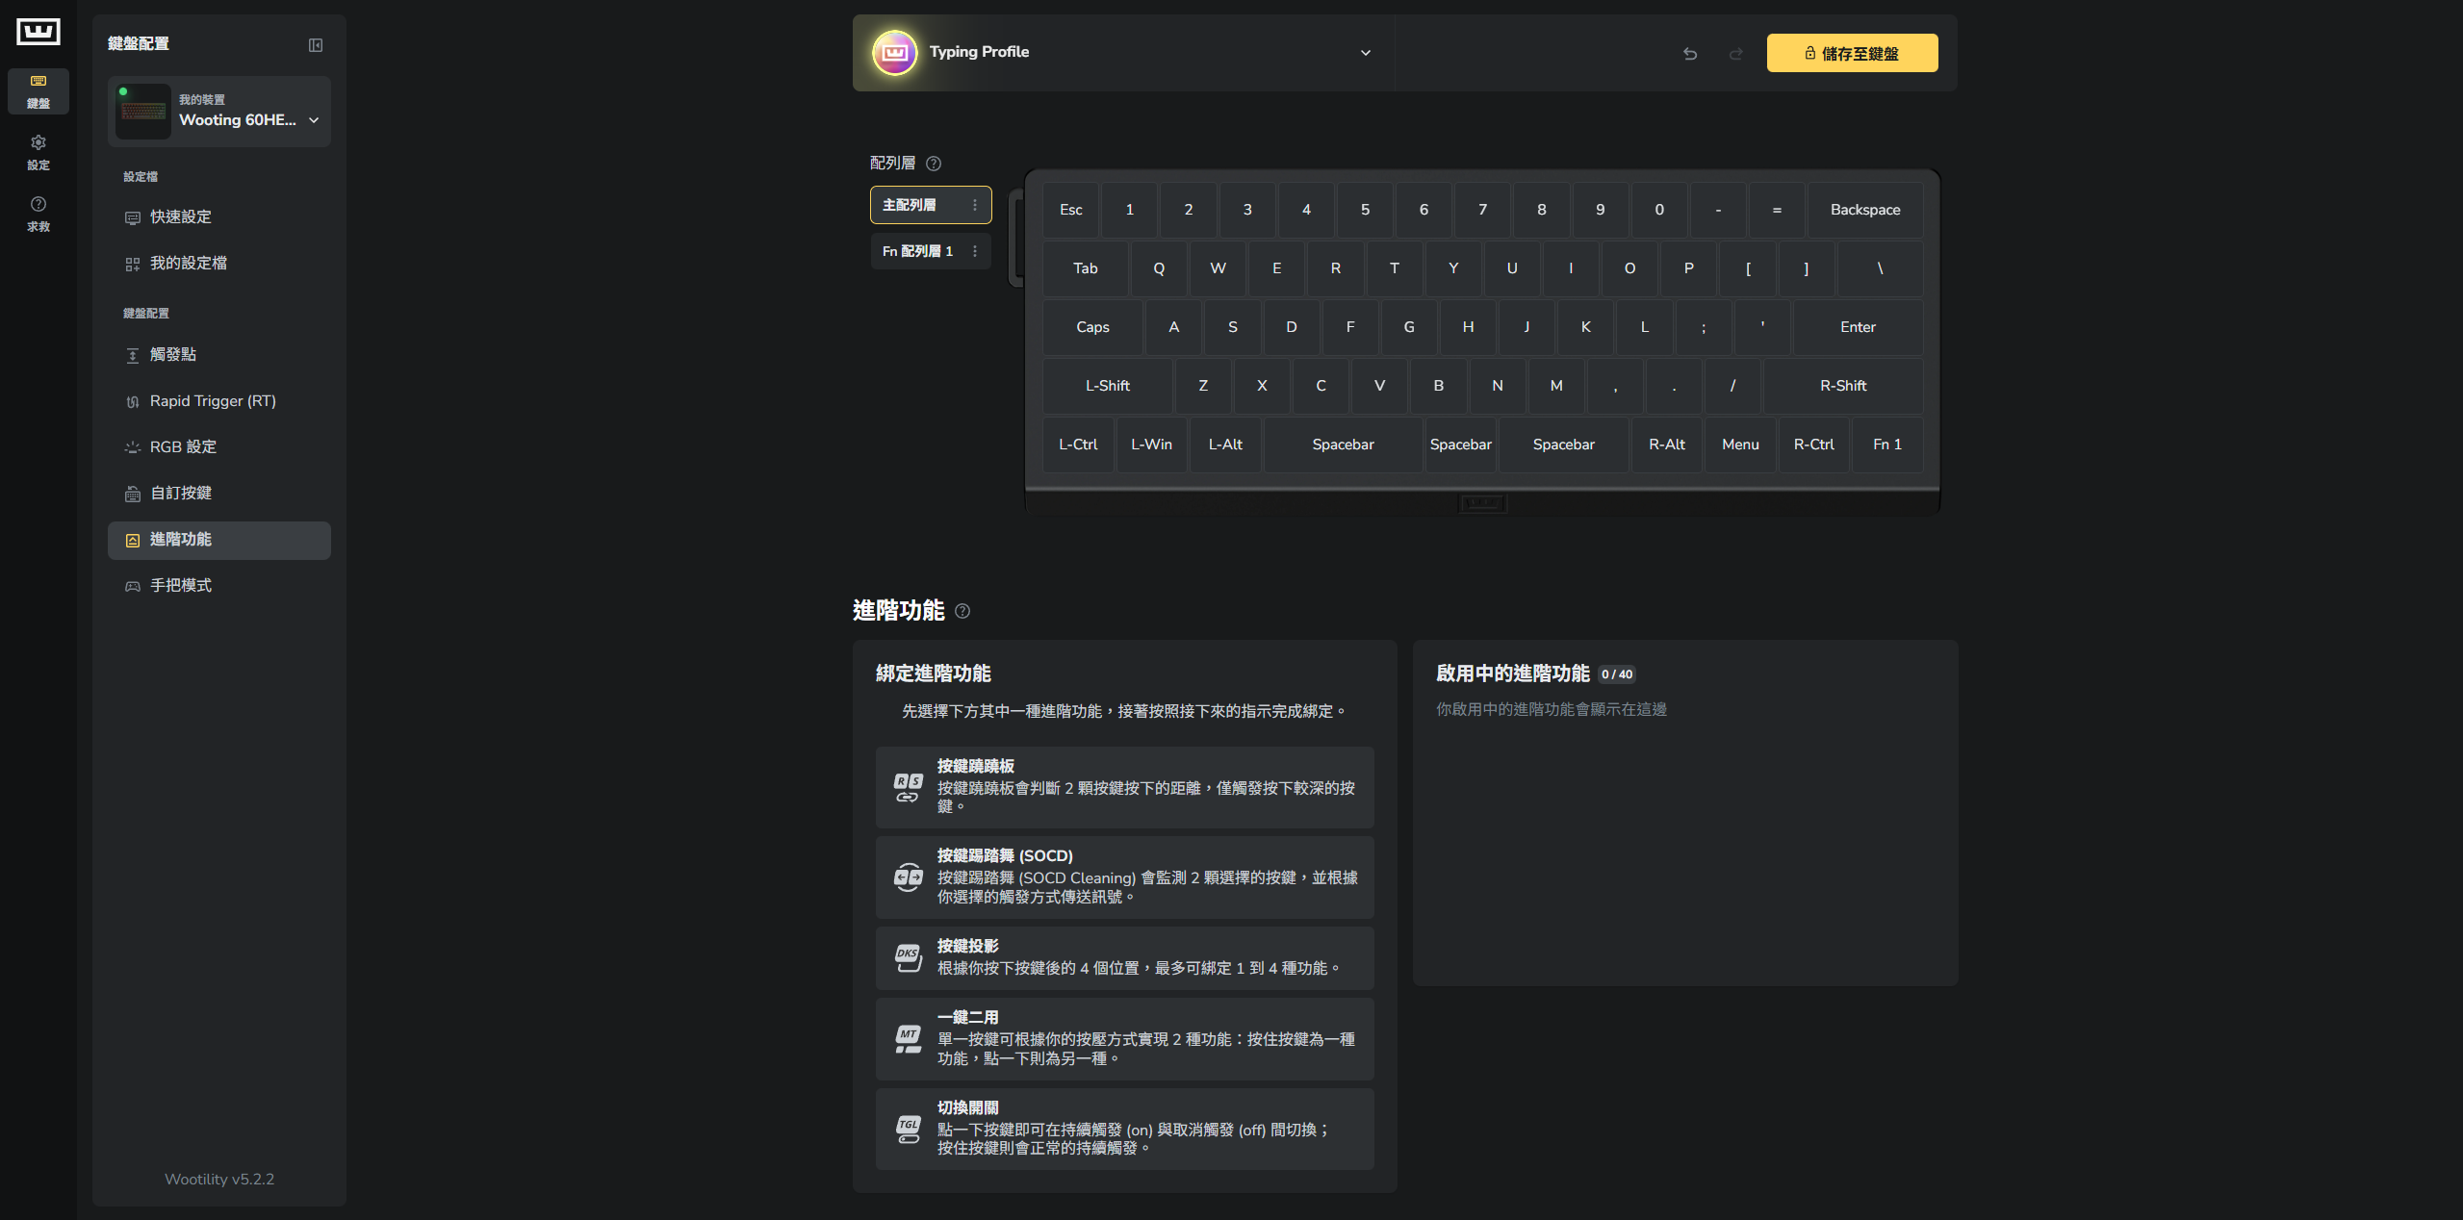Image resolution: width=2463 pixels, height=1220 pixels.
Task: Expand the Typing Profile dropdown
Action: [1365, 53]
